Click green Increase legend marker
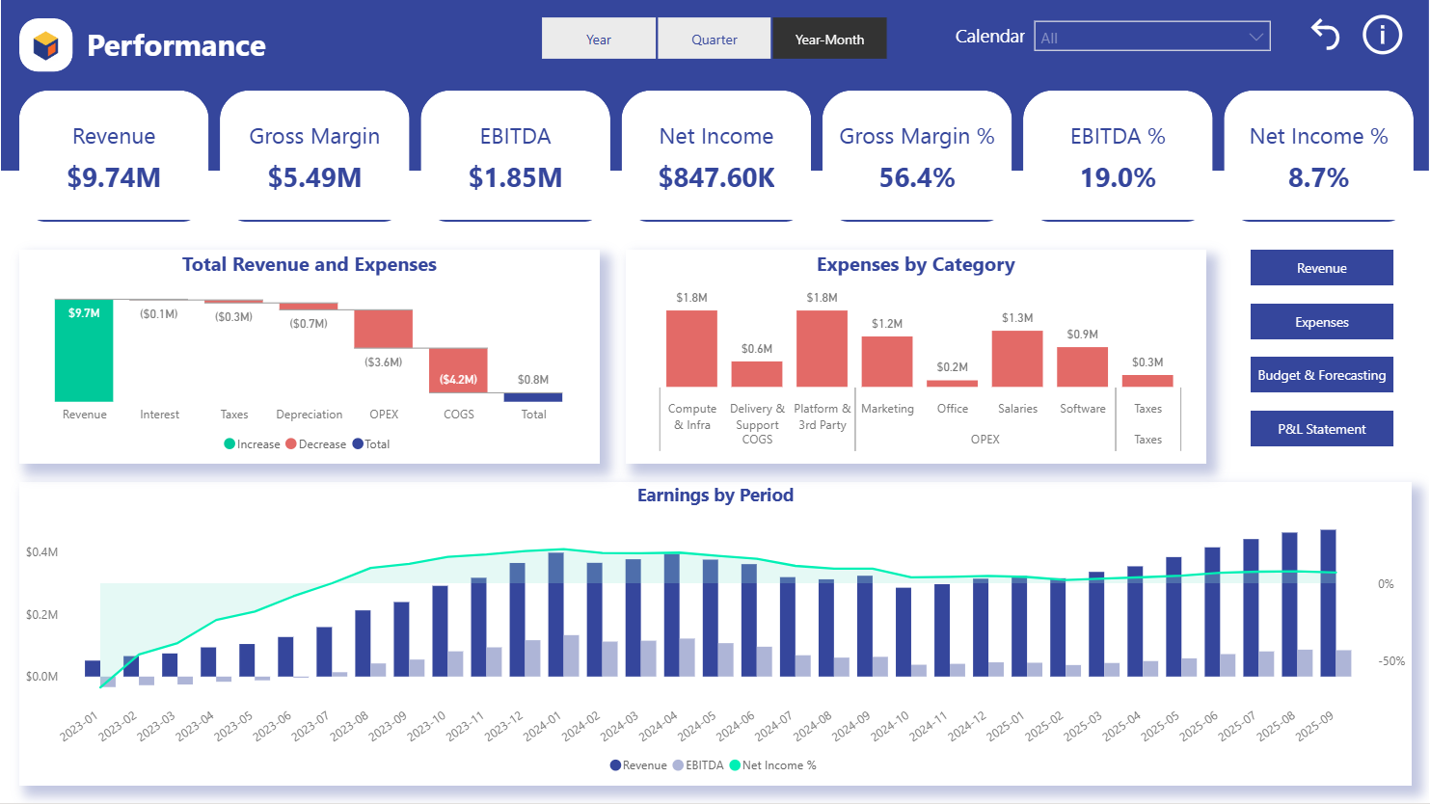The width and height of the screenshot is (1430, 804). (x=229, y=444)
